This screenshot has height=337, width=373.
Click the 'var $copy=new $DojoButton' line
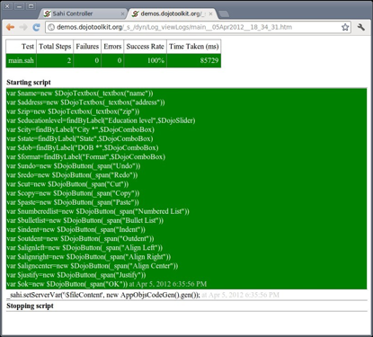pos(73,193)
